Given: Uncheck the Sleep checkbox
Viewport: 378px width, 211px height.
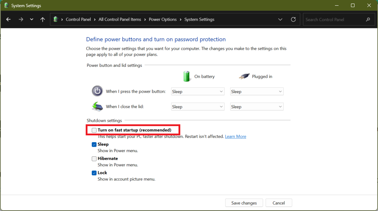Looking at the screenshot, I should tap(94, 145).
